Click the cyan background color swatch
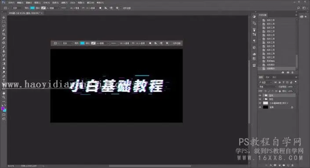 click(5, 110)
